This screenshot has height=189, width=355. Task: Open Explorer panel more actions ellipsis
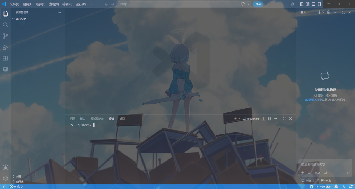60,12
